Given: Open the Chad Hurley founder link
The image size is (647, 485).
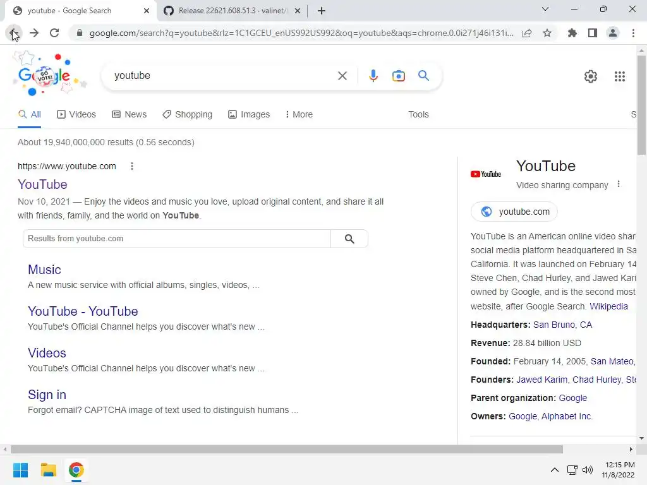Looking at the screenshot, I should (596, 380).
